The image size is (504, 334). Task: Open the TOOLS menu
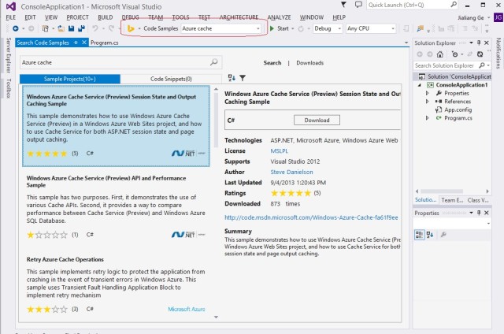point(180,17)
